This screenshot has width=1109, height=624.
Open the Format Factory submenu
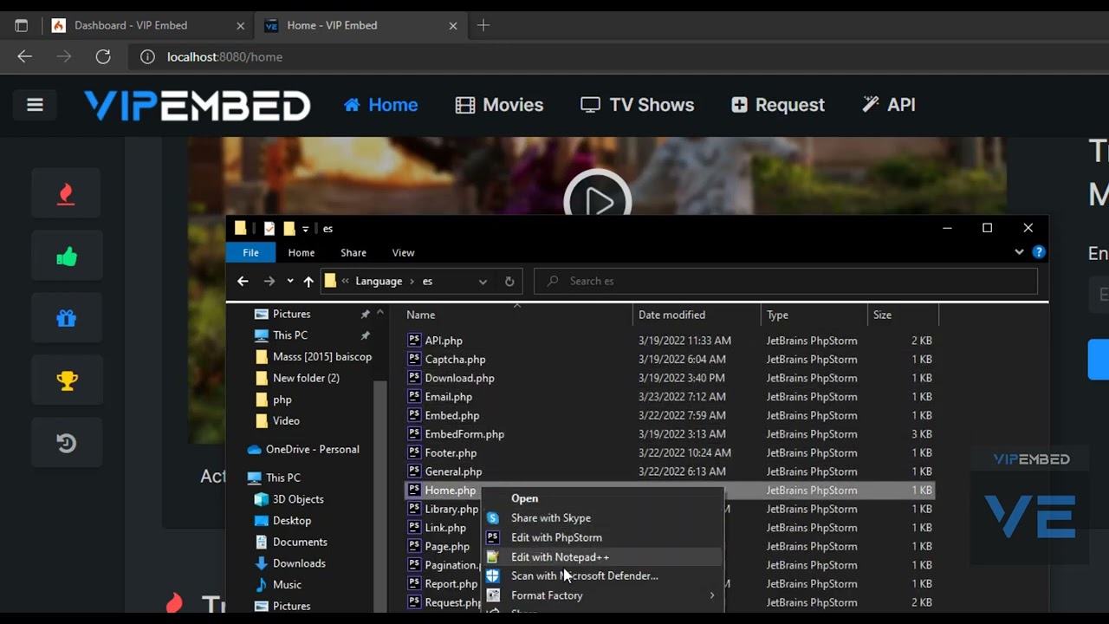point(602,595)
